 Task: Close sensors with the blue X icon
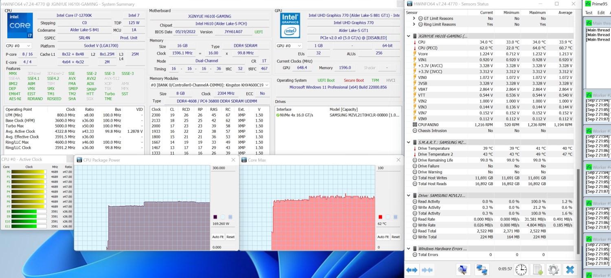[570, 269]
